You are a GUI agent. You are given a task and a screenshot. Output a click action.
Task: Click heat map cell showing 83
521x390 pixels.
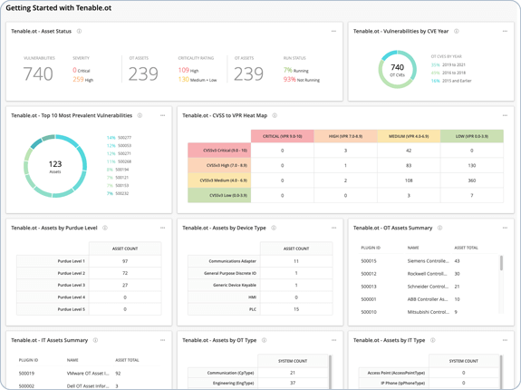(409, 165)
